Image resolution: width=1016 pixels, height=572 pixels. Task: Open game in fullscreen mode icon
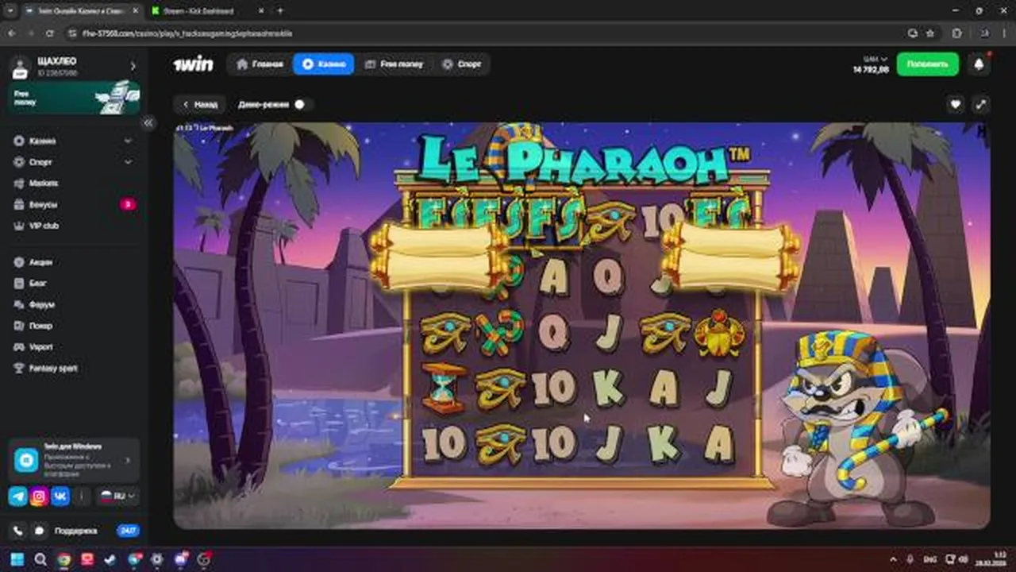(981, 104)
